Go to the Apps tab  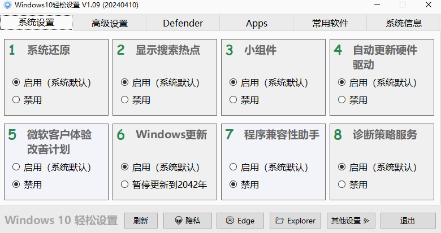pyautogui.click(x=257, y=23)
